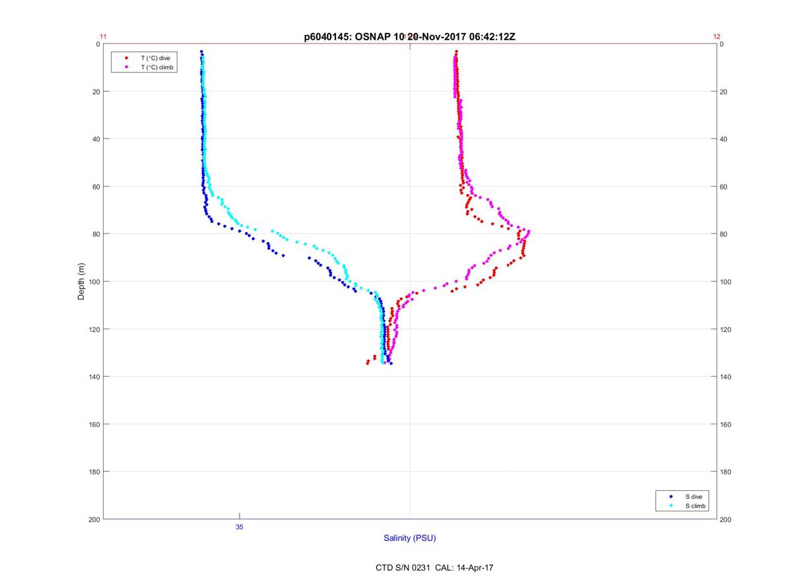The image size is (792, 584).
Task: Click the 'Depth (m)' y-axis label
Action: coord(82,282)
